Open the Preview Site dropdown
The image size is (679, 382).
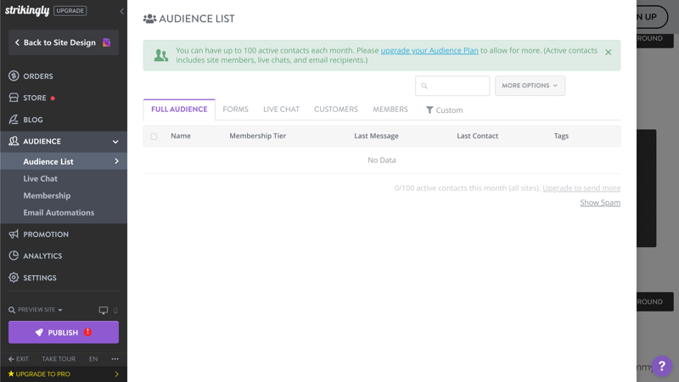pyautogui.click(x=36, y=310)
